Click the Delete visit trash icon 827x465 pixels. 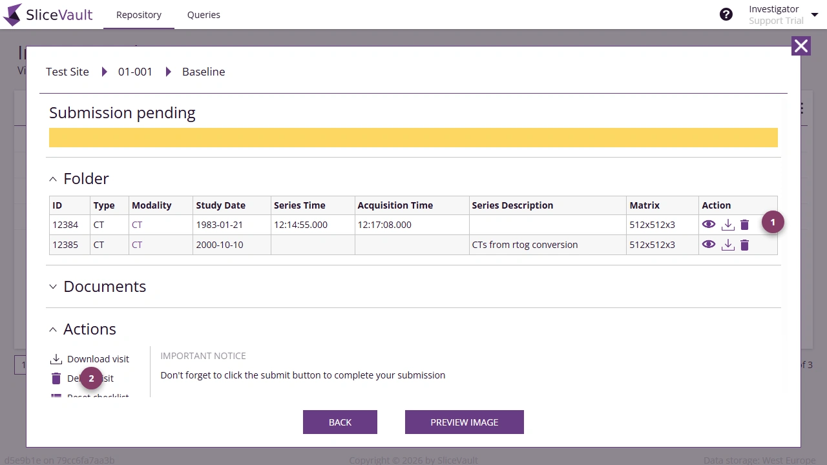(x=56, y=378)
